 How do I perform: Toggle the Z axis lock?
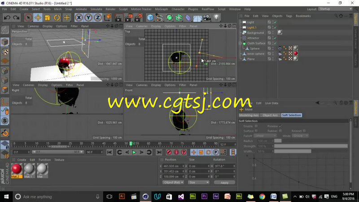point(98,18)
